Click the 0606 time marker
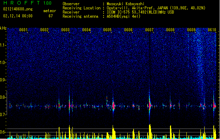Image resolution: width=220 pixels, height=139 pixels. 128,30
